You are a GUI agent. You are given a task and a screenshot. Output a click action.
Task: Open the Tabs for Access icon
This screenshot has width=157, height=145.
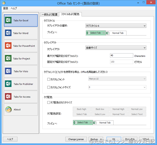(x=8, y=96)
